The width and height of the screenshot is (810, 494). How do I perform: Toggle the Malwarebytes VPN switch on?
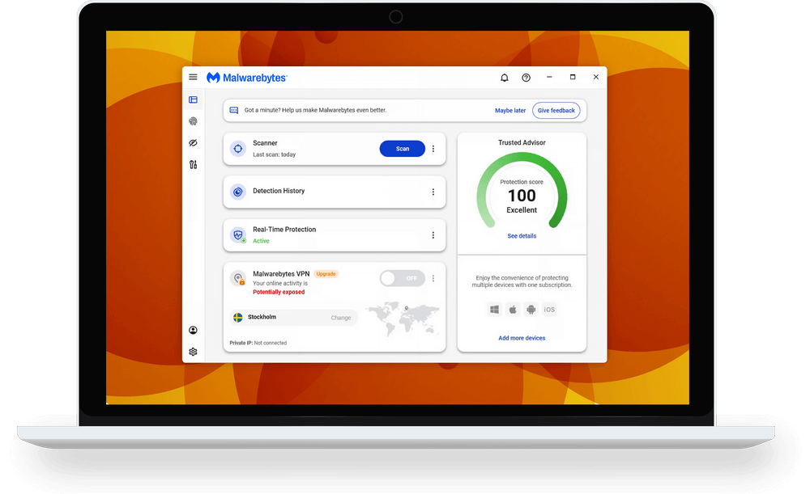tap(402, 278)
